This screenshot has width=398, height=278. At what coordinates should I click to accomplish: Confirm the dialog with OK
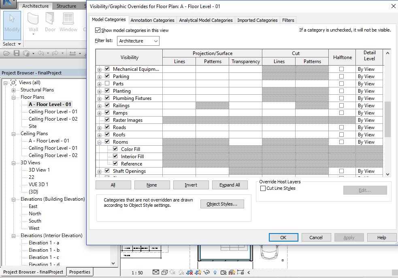[x=283, y=238]
